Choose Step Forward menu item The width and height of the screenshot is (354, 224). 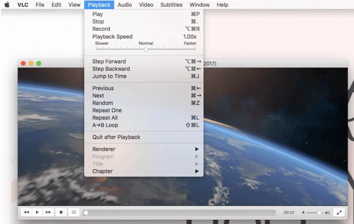point(144,61)
